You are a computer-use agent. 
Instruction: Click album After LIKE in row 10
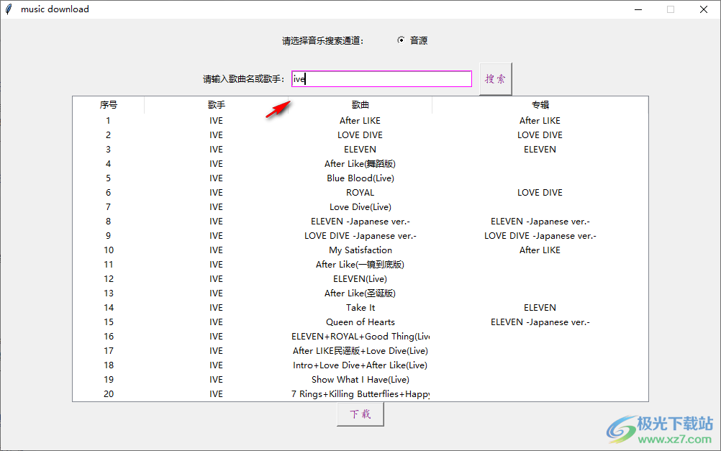[540, 250]
